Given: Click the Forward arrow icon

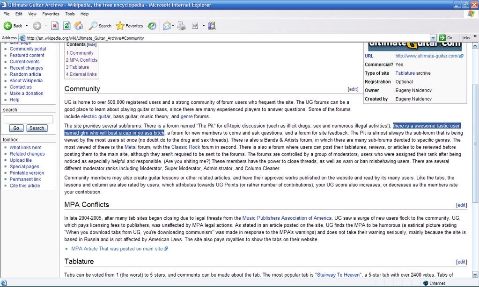Looking at the screenshot, I should click(x=37, y=26).
